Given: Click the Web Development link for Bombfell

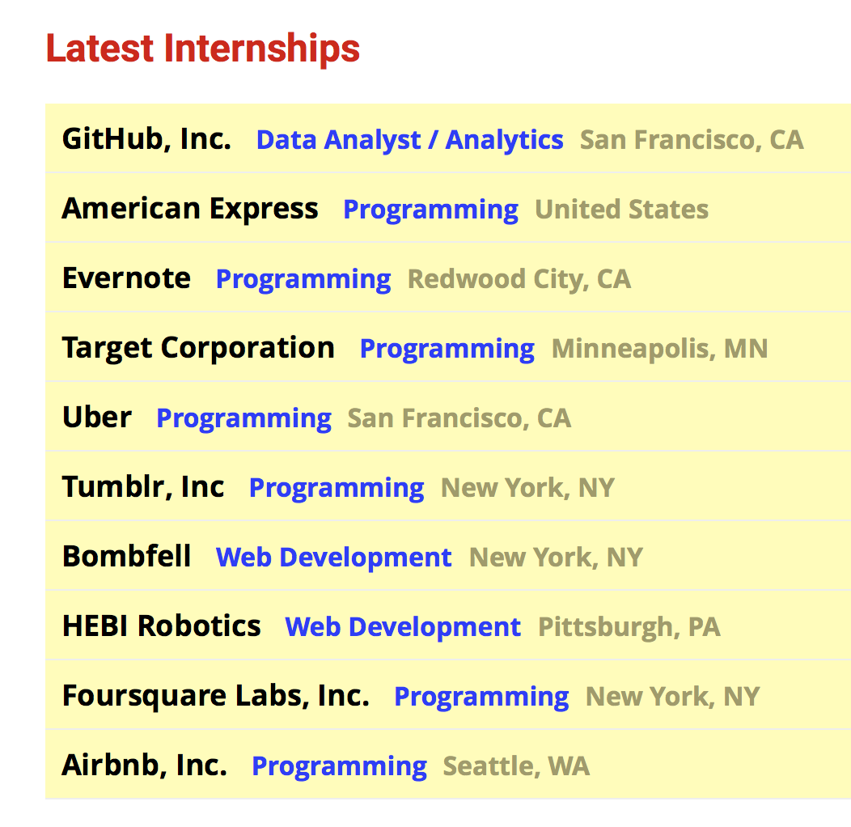Looking at the screenshot, I should point(333,557).
